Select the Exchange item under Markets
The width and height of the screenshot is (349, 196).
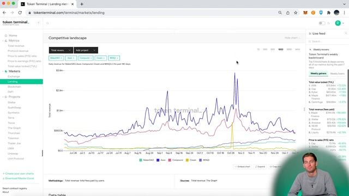pos(14,76)
